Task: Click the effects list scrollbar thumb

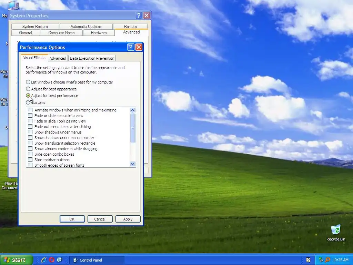Action: pos(133,128)
